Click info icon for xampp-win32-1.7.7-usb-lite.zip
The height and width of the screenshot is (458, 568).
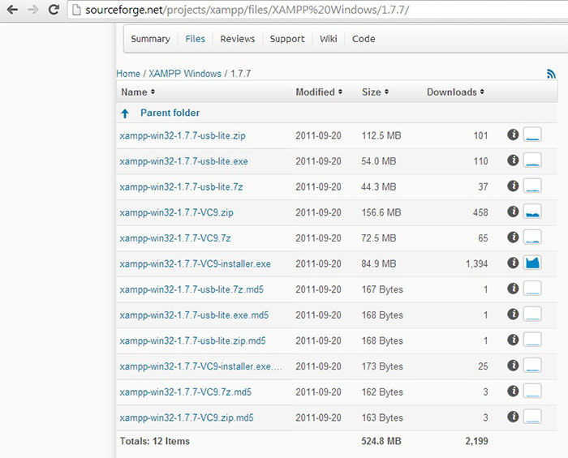click(513, 135)
